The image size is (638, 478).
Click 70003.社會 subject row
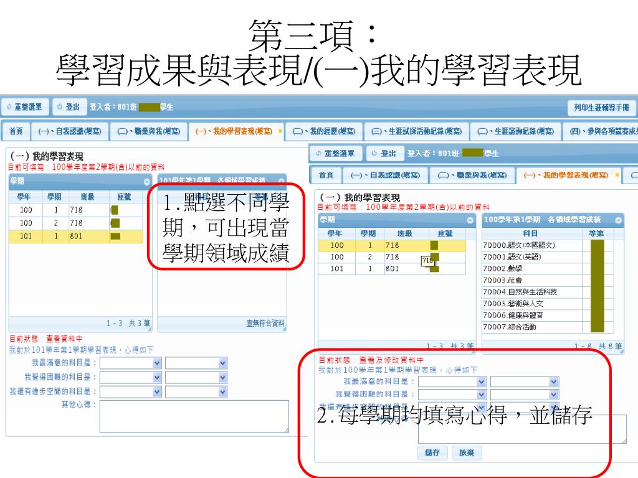click(548, 281)
